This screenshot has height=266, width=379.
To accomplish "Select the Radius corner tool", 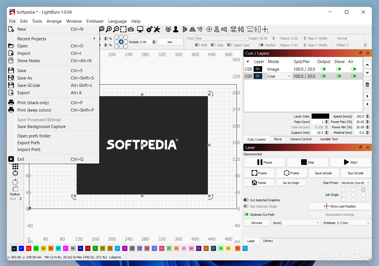I will coord(15,189).
